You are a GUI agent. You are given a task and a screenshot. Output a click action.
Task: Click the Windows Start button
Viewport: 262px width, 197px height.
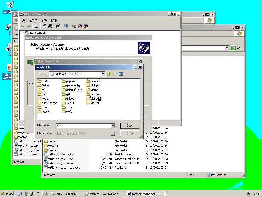click(7, 194)
